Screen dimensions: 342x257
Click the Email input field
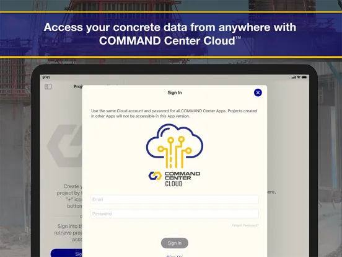coord(175,199)
